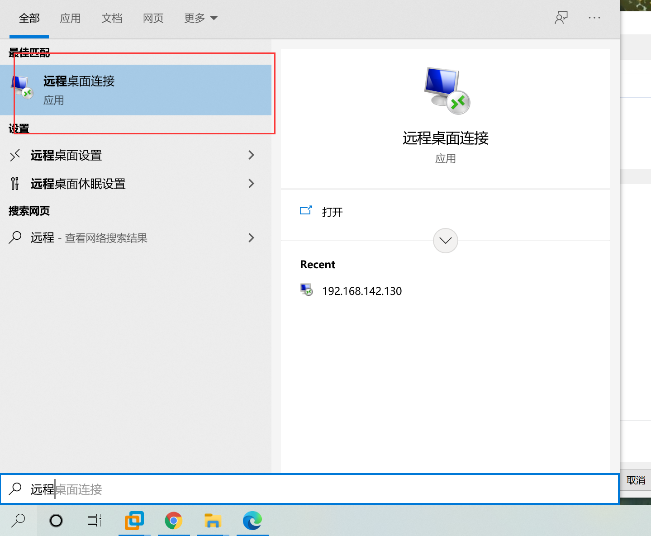Open Google Chrome from the taskbar

click(174, 521)
